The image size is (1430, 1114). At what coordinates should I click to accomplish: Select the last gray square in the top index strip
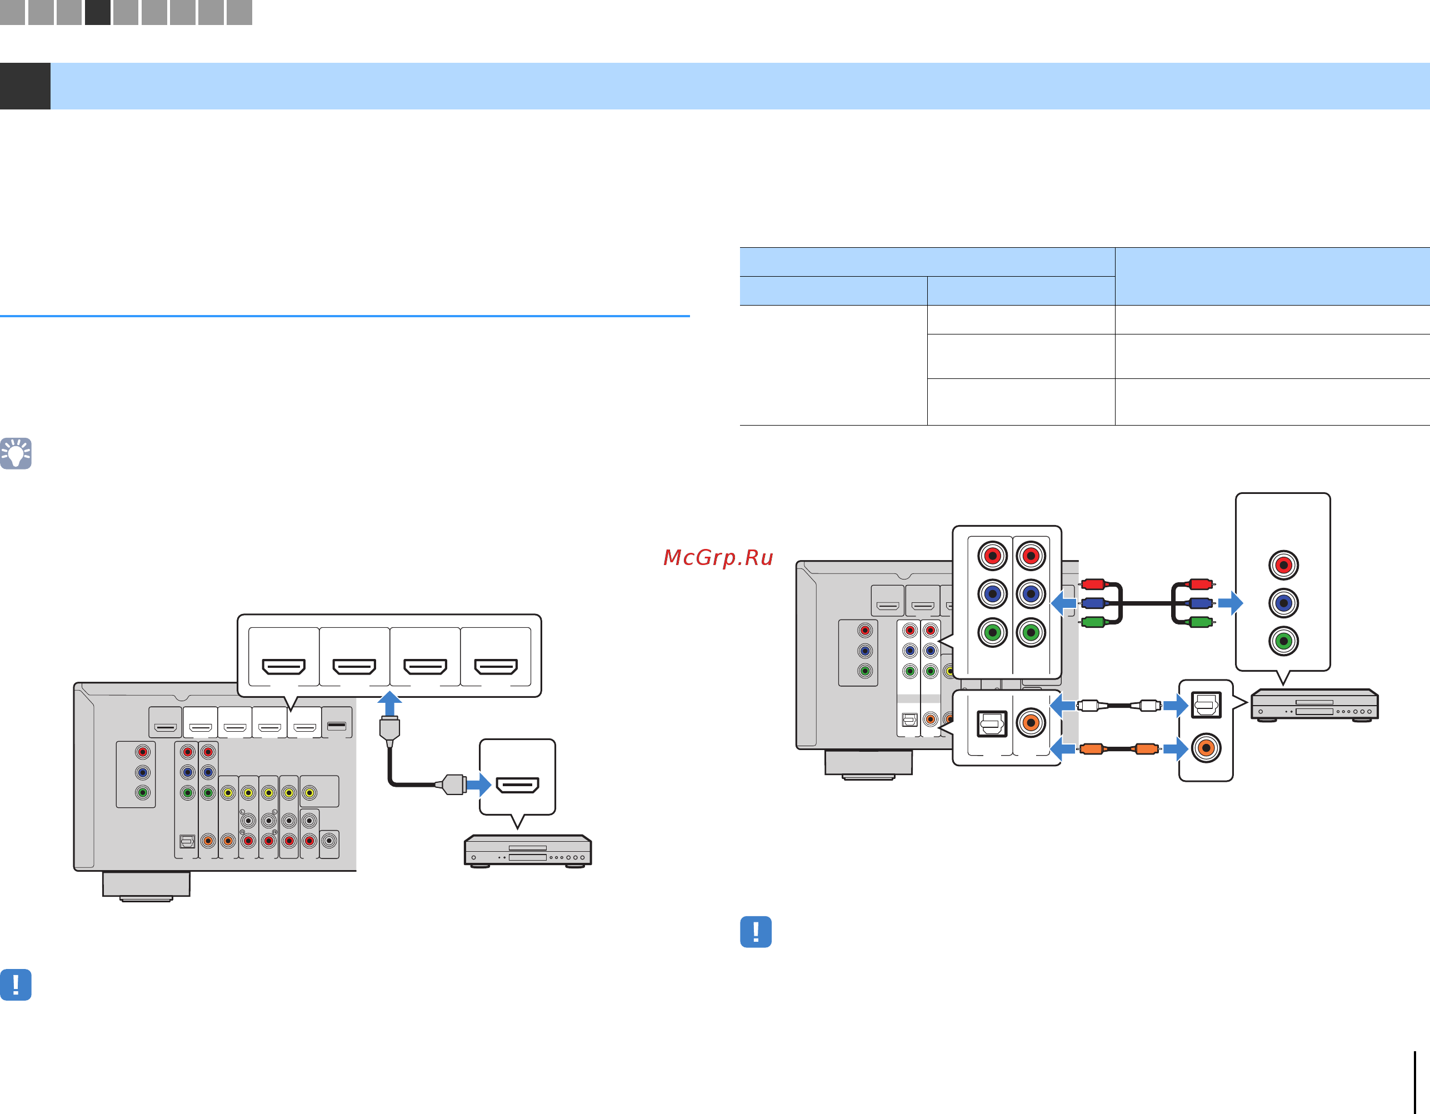[239, 12]
